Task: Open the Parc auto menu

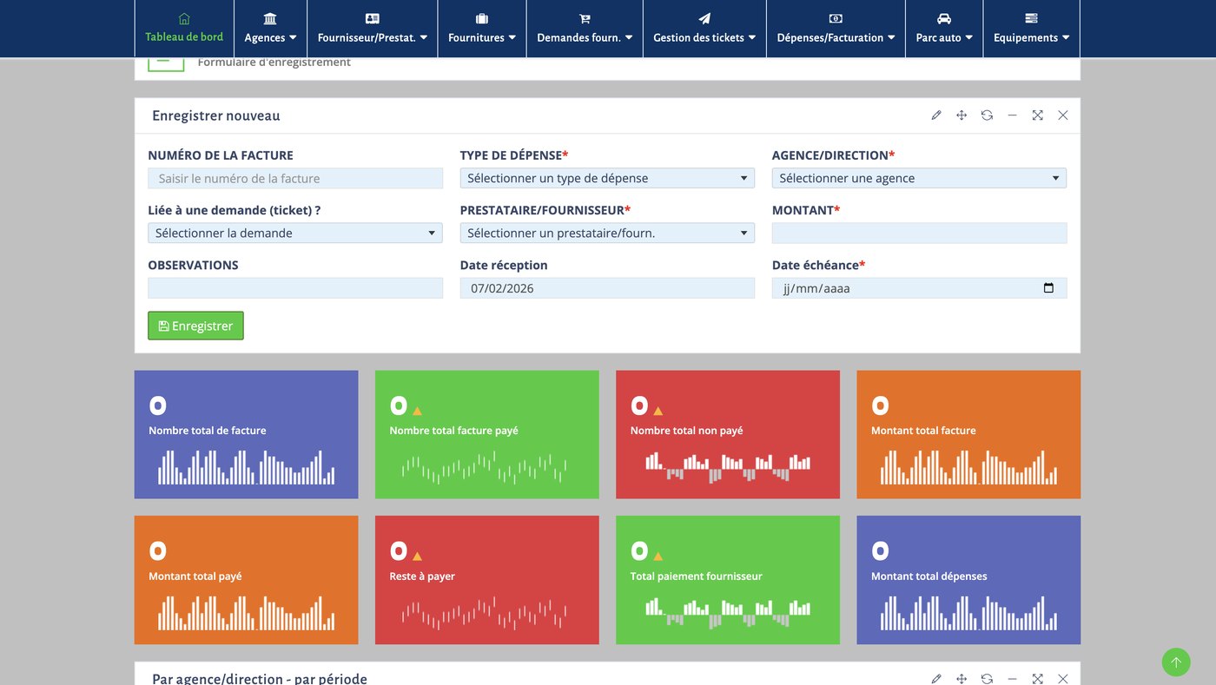Action: (x=944, y=29)
